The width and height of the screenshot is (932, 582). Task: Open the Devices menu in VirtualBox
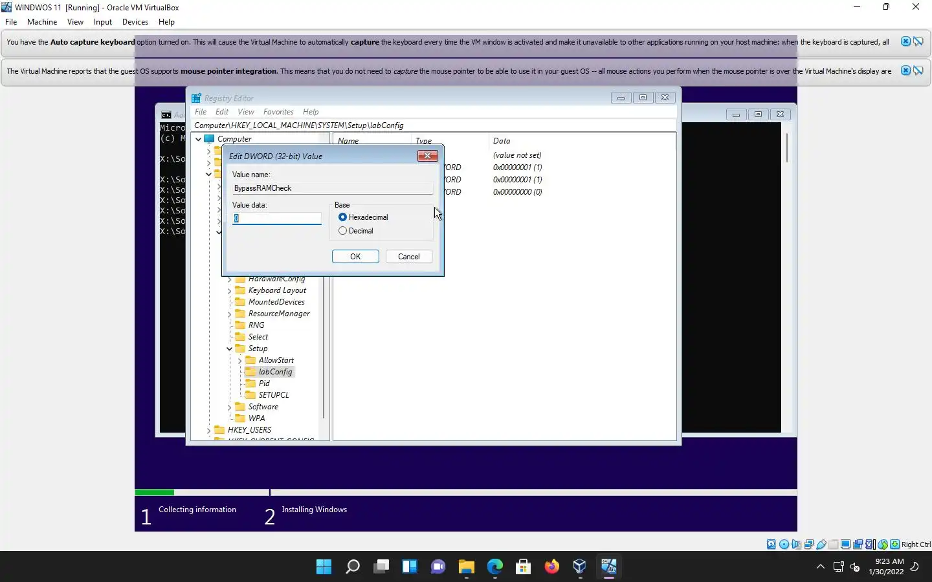(135, 22)
